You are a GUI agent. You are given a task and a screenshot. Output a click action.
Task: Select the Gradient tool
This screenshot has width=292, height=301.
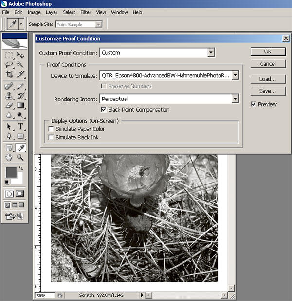(x=20, y=105)
